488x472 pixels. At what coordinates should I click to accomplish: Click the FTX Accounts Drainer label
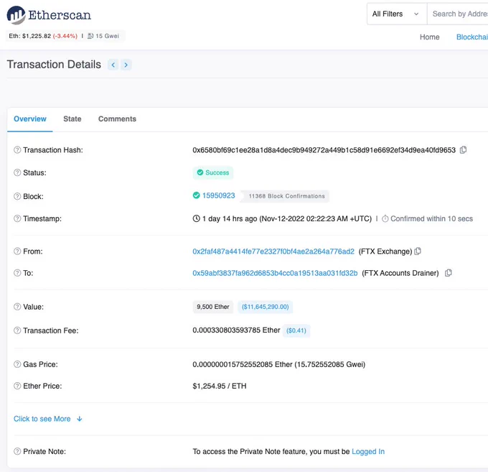(400, 273)
